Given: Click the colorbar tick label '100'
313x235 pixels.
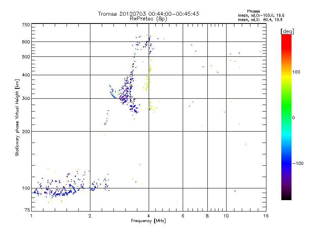Looking at the screenshot, I should pyautogui.click(x=296, y=72).
